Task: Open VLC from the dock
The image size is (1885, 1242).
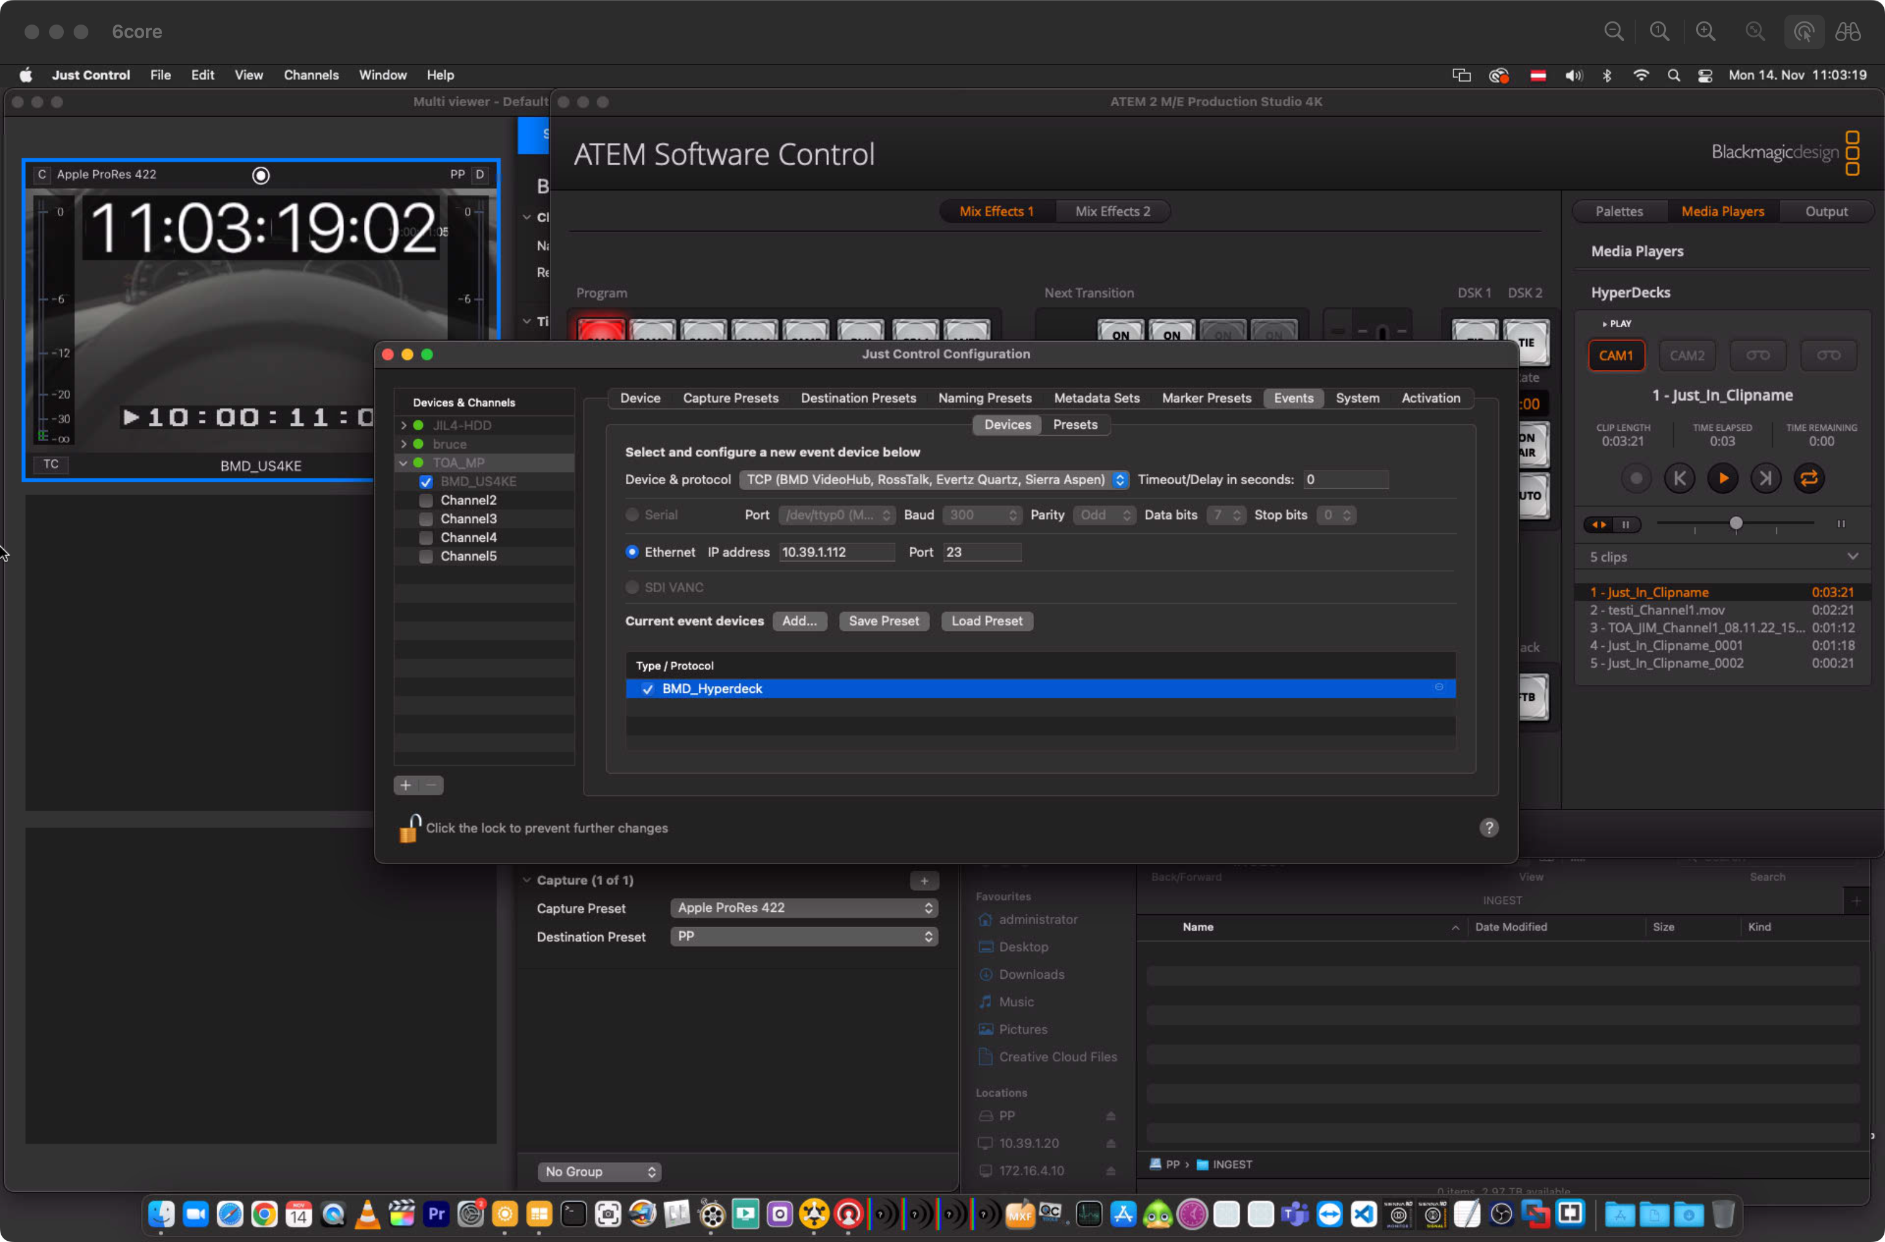Action: click(367, 1214)
